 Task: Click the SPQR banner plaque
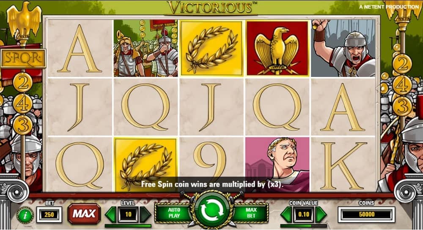pos(23,58)
